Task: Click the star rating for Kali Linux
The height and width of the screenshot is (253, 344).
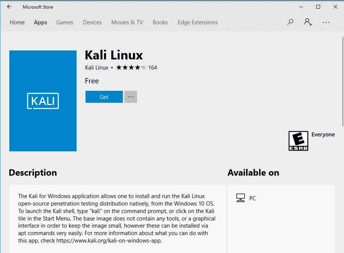Action: [x=131, y=67]
